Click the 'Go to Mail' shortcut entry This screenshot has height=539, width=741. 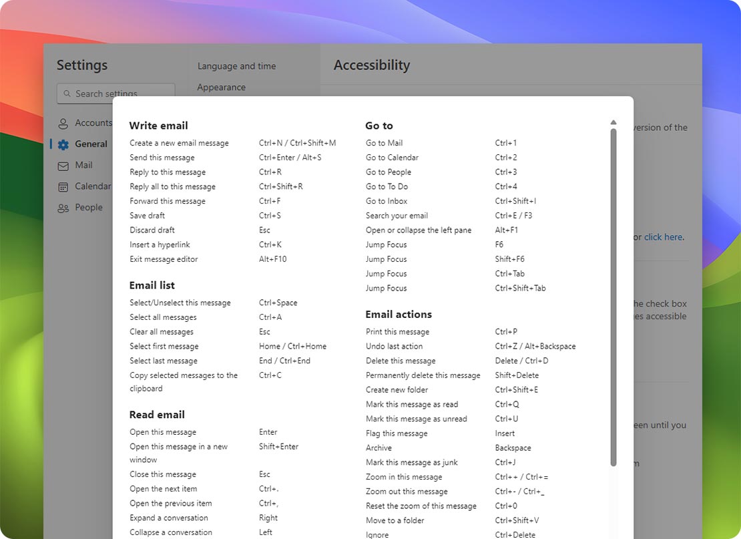385,142
